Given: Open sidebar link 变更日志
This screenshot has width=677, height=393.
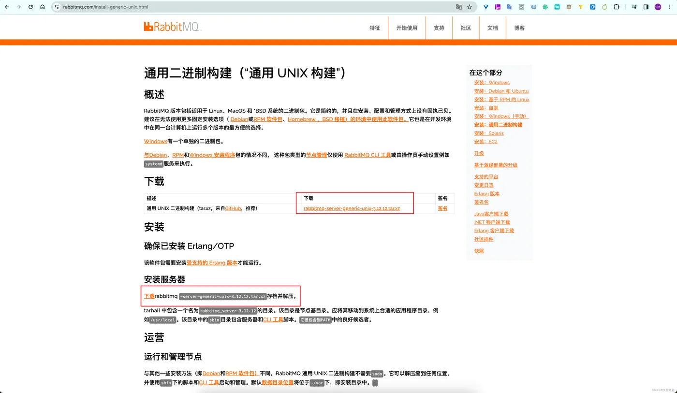Looking at the screenshot, I should [484, 185].
